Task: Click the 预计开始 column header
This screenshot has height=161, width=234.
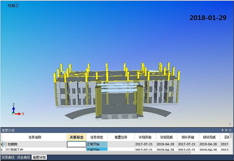Action: (188, 137)
